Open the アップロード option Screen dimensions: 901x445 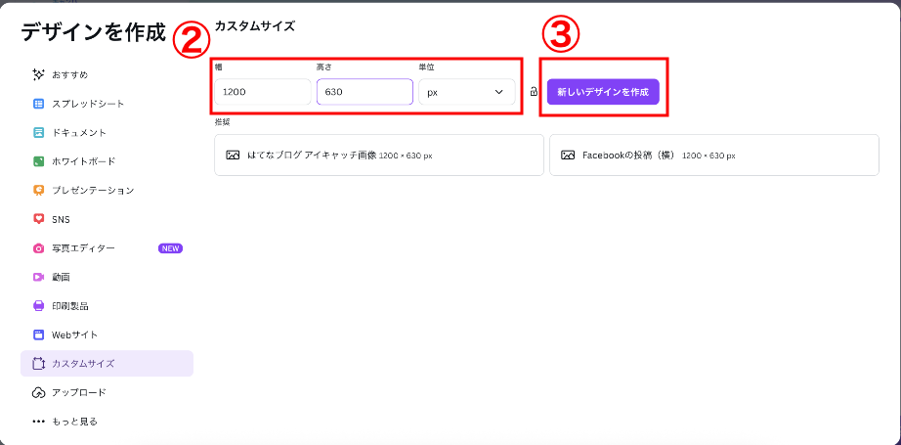pos(78,392)
